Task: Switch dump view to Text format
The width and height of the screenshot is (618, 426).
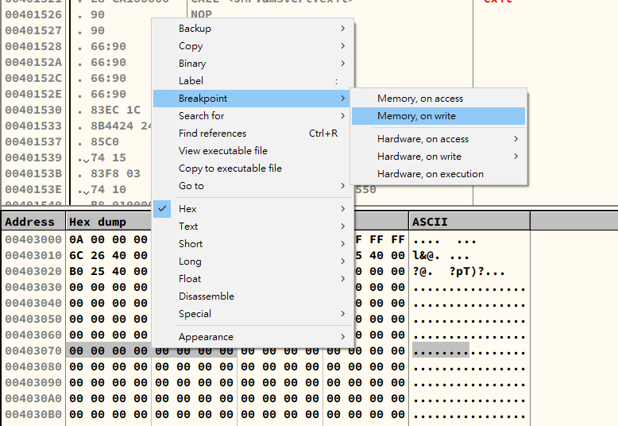Action: [x=188, y=227]
